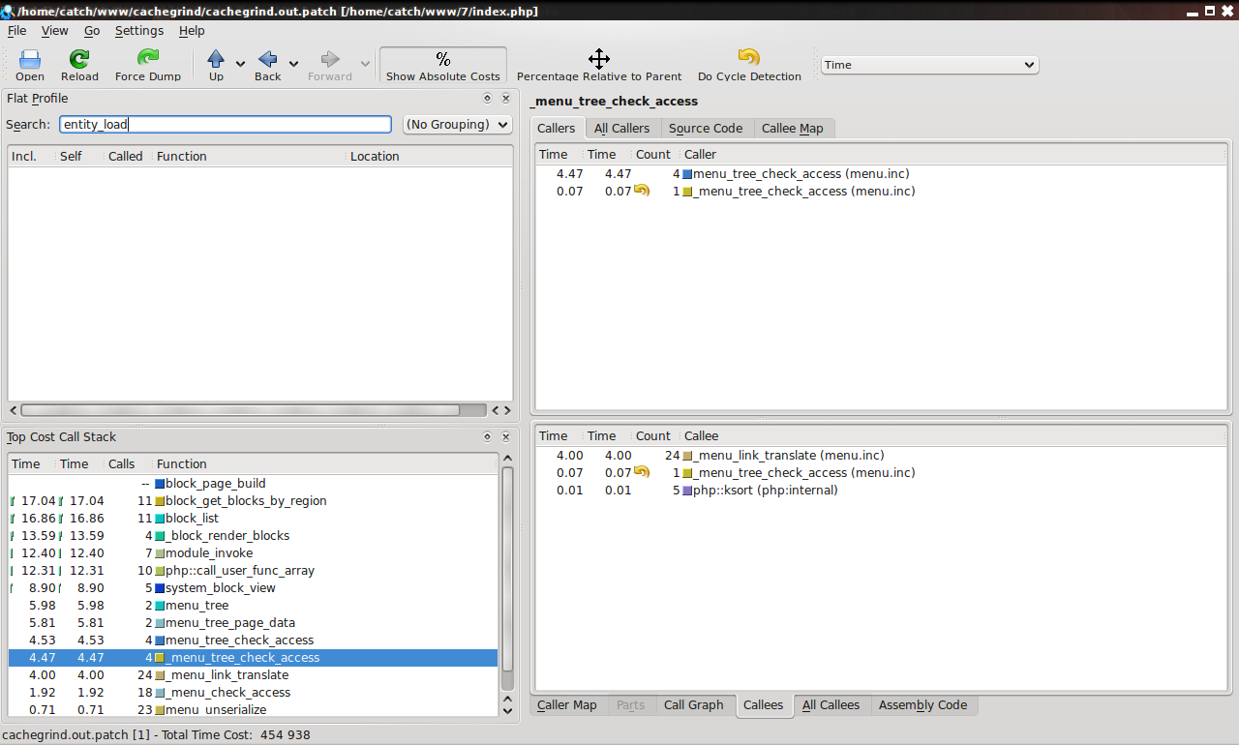Switch to the Callee Map tab
The image size is (1239, 745).
pos(792,129)
